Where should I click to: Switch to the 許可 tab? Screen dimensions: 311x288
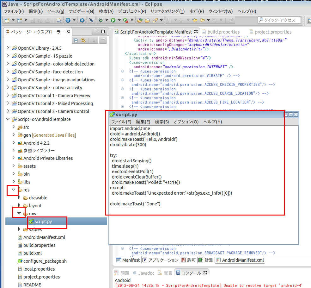188,260
